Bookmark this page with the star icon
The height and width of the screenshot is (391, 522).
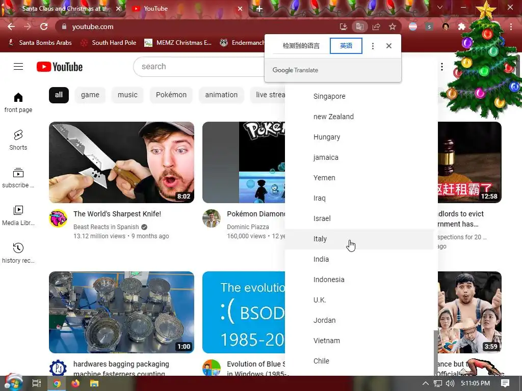pyautogui.click(x=393, y=26)
